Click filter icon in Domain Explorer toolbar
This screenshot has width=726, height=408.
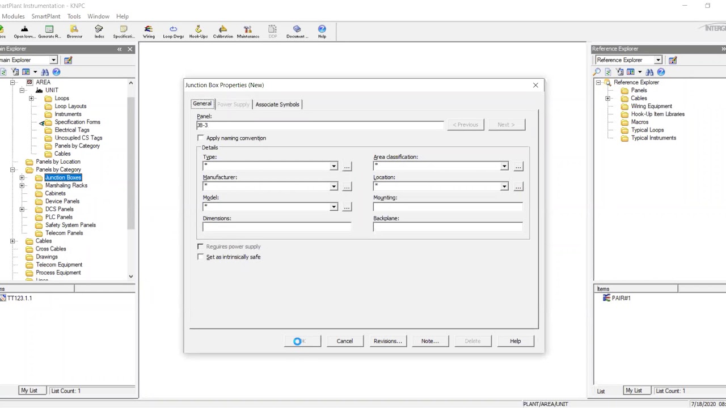coord(15,72)
